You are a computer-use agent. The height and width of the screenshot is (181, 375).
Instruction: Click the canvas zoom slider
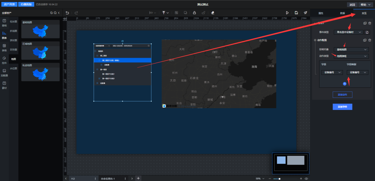277,179
